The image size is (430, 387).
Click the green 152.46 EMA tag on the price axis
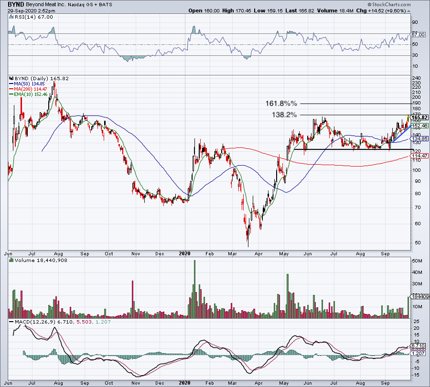tap(419, 126)
